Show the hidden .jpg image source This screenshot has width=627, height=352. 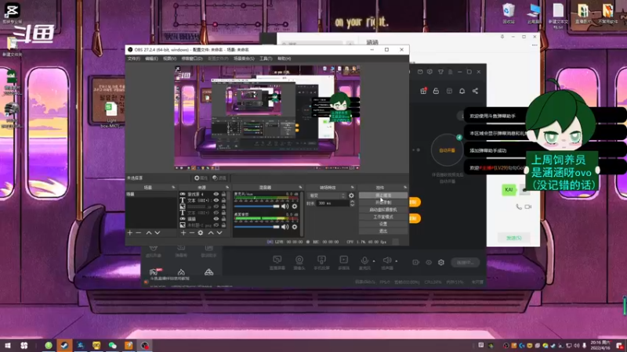tap(216, 207)
